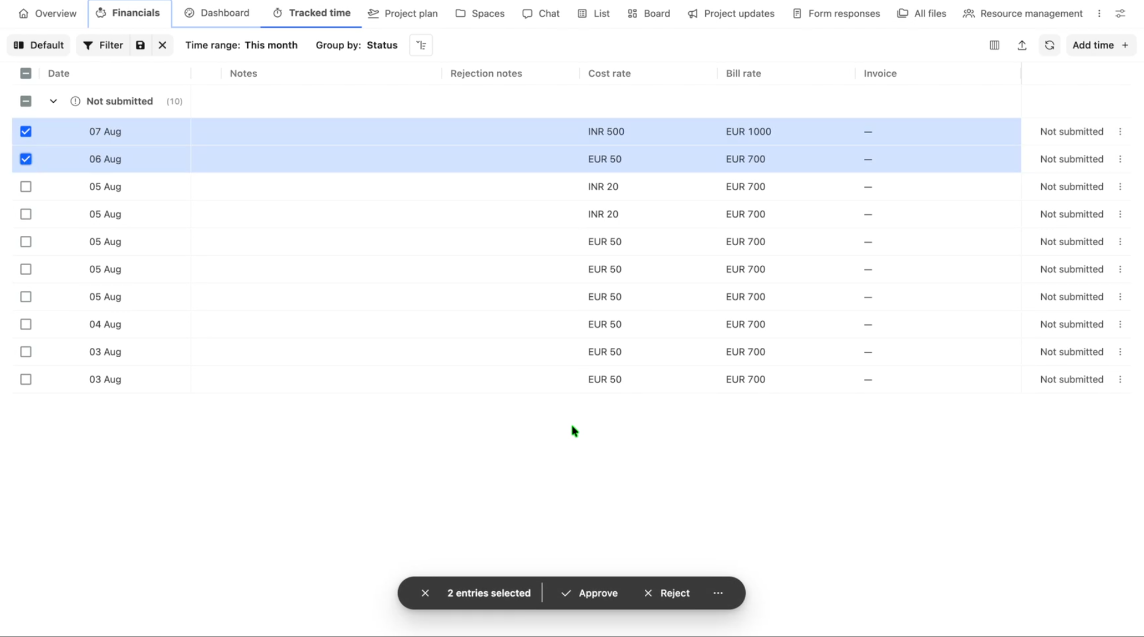Open Form responses tab
The width and height of the screenshot is (1144, 637).
(x=836, y=13)
